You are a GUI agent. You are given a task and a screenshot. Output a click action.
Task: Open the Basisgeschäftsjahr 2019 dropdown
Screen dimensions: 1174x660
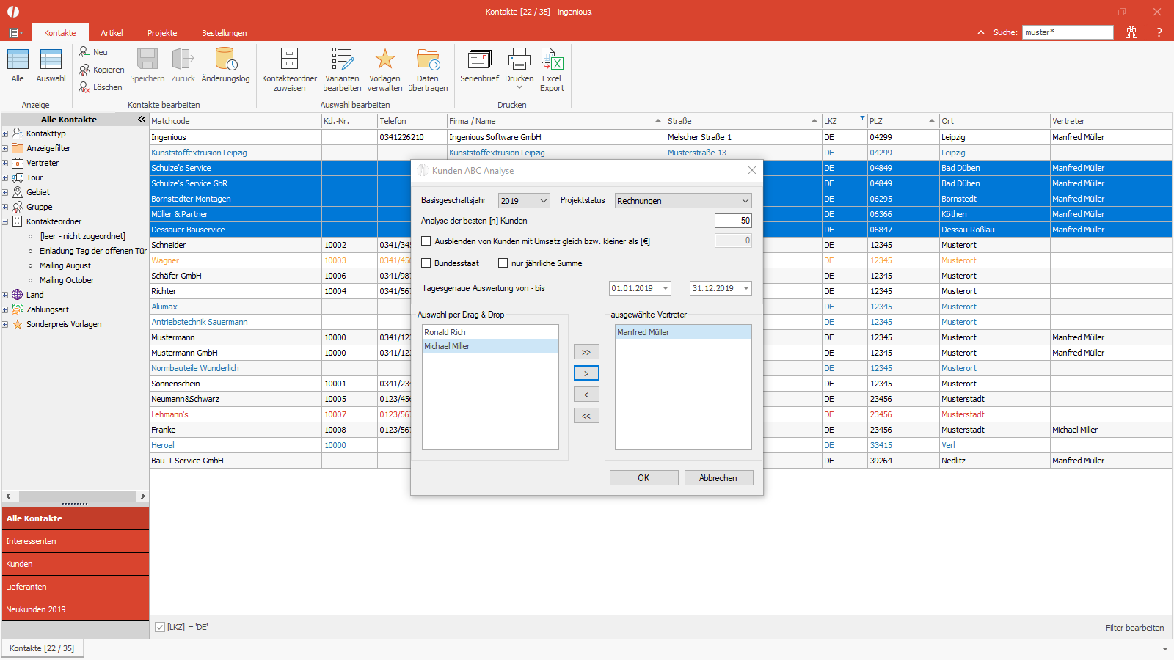[x=524, y=200]
